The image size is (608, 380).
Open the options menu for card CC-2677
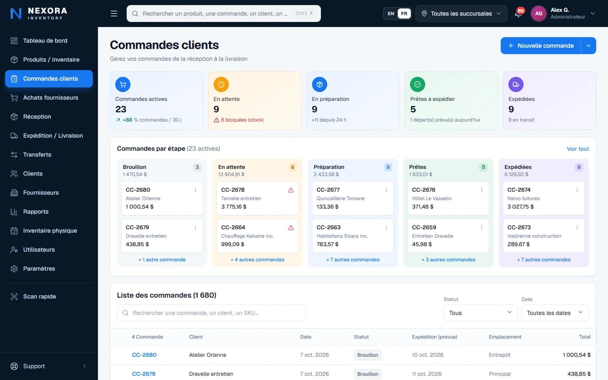pyautogui.click(x=386, y=190)
